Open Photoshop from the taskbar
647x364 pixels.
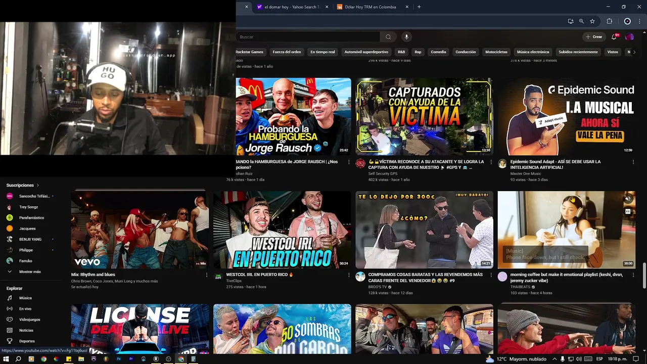point(119,359)
